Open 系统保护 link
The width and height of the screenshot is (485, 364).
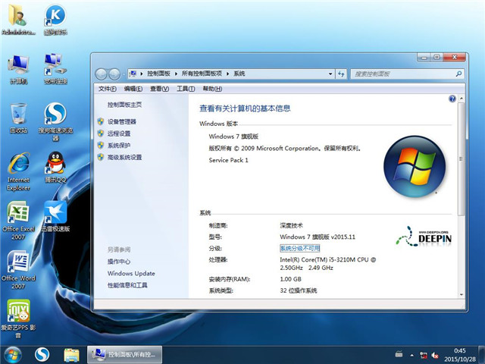119,145
